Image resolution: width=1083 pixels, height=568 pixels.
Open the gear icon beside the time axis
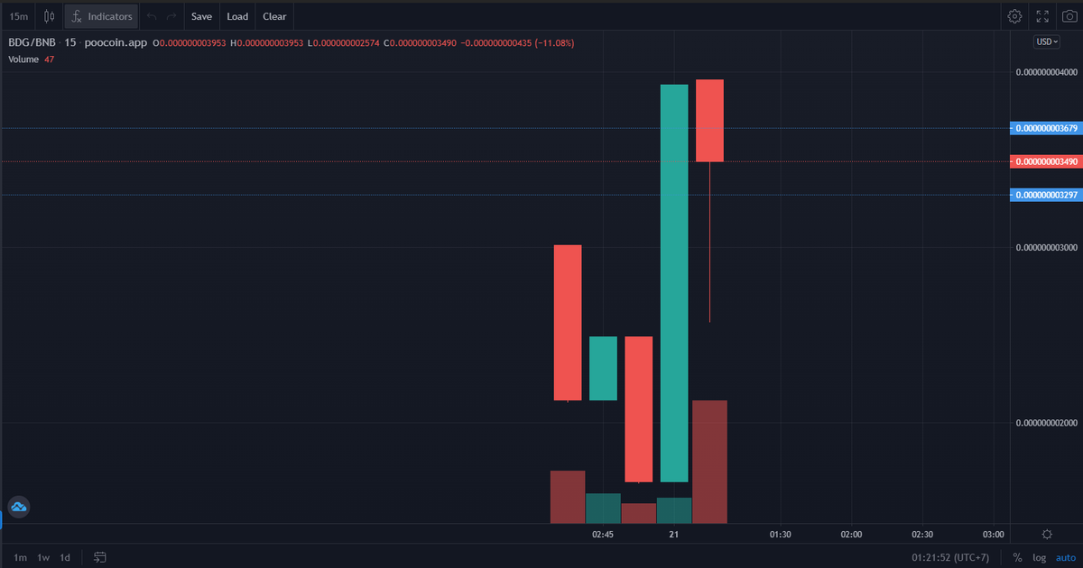1047,535
